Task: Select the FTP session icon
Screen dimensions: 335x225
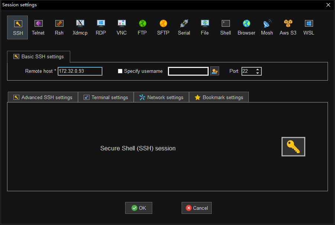Action: pyautogui.click(x=142, y=27)
